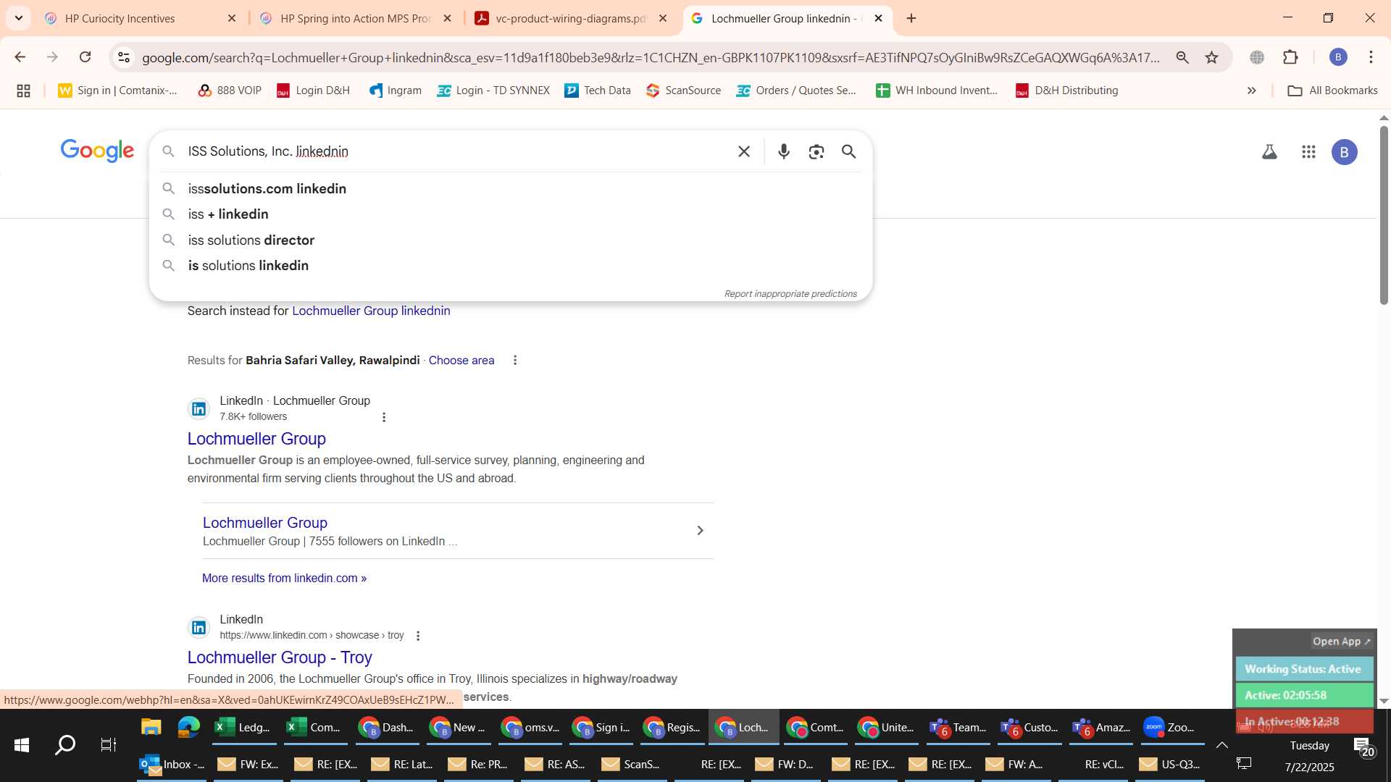Open Windows Start menu
The image size is (1391, 782).
[22, 745]
